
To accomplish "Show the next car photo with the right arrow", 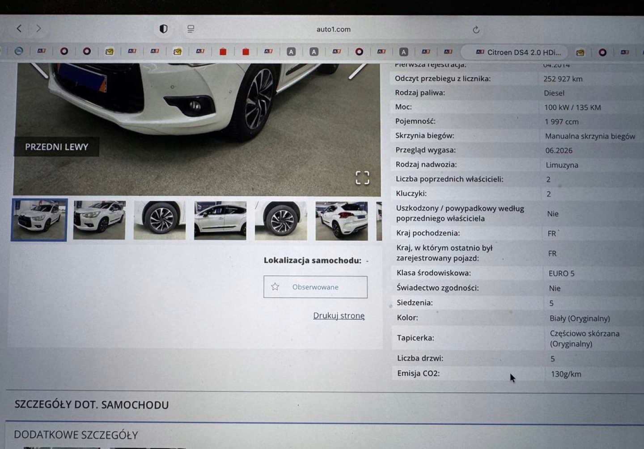I will [x=357, y=71].
